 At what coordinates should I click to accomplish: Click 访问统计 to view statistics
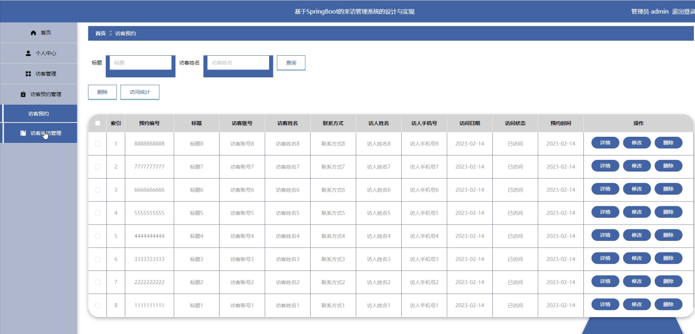pos(140,92)
